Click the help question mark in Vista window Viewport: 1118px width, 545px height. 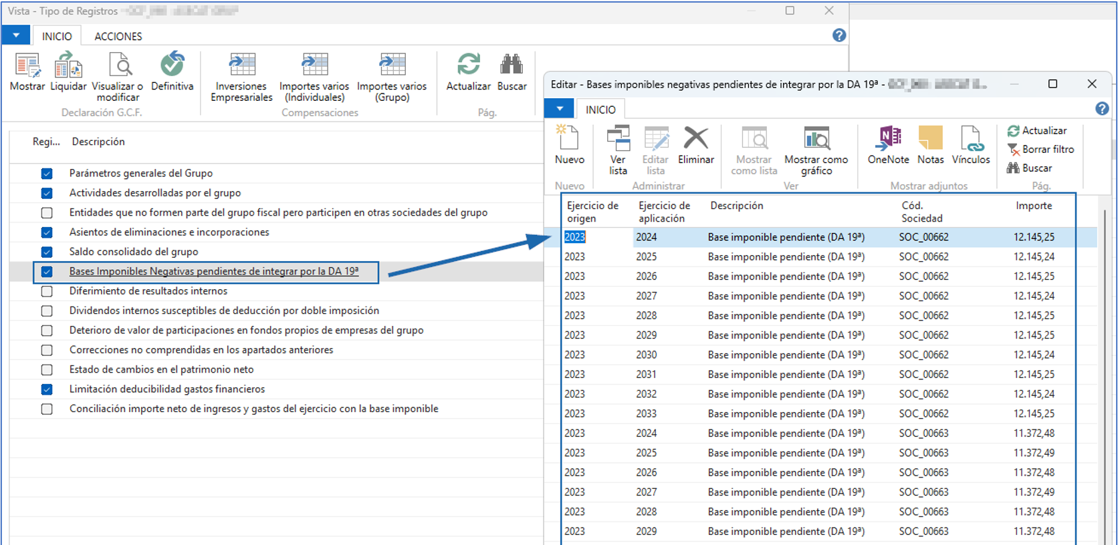coord(838,35)
